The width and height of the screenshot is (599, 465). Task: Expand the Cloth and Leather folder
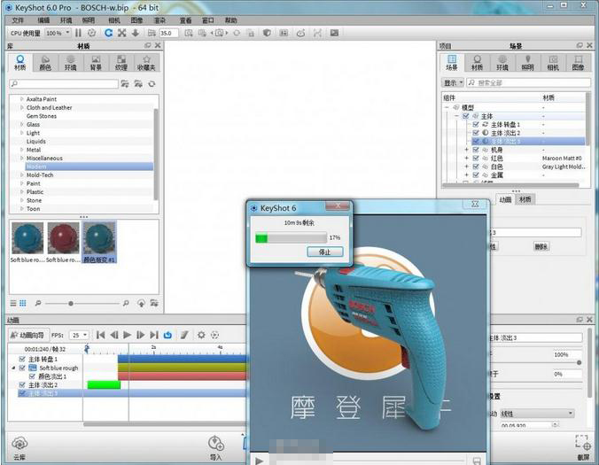point(22,107)
